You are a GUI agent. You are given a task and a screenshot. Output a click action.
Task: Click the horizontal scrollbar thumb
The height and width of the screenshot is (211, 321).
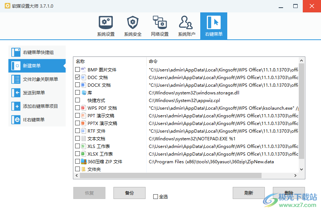tap(171, 175)
